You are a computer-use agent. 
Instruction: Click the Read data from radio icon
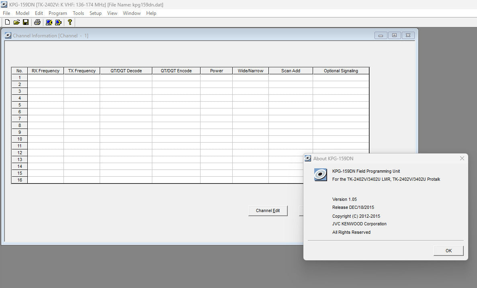(x=49, y=22)
